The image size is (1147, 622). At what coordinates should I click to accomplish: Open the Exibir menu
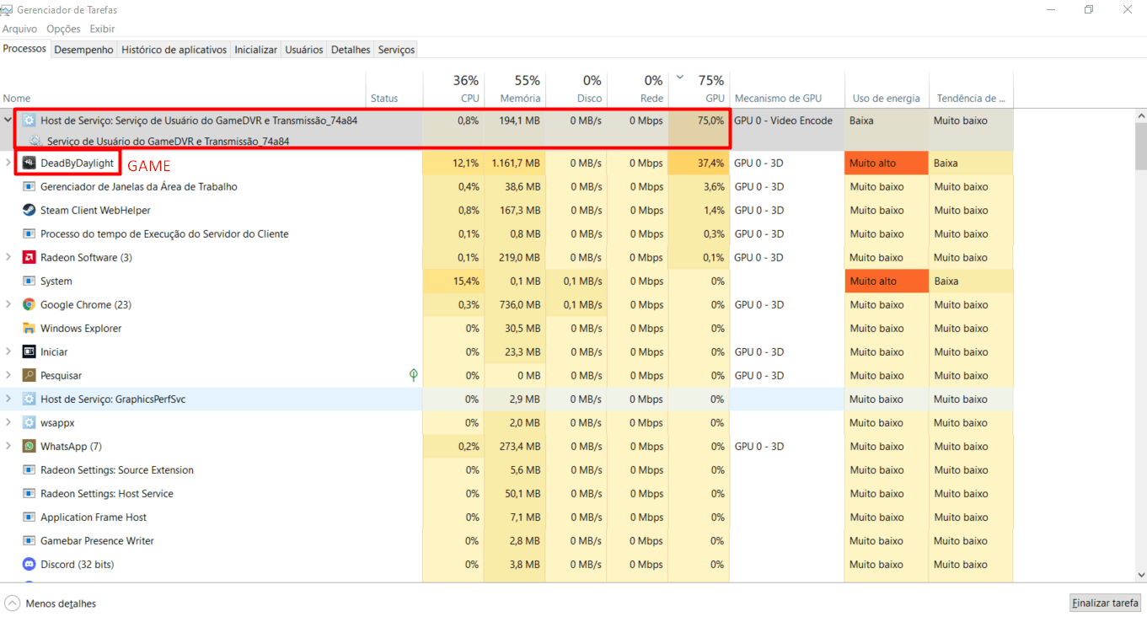coord(102,29)
